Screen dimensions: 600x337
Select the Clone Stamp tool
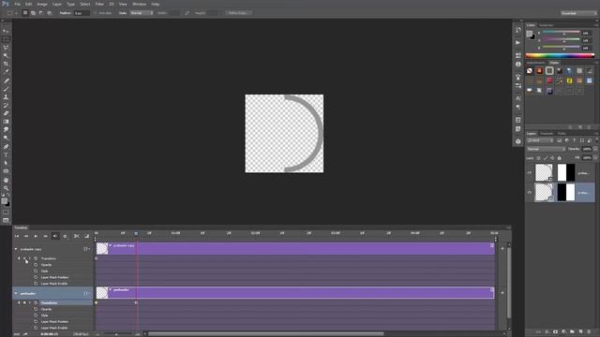(6, 97)
